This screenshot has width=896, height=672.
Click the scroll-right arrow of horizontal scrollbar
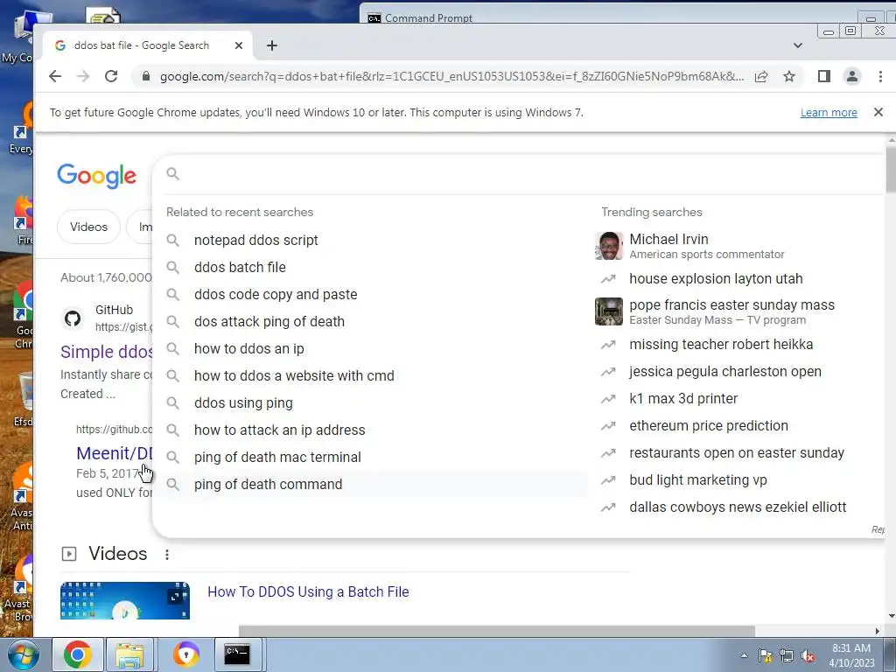point(877,631)
